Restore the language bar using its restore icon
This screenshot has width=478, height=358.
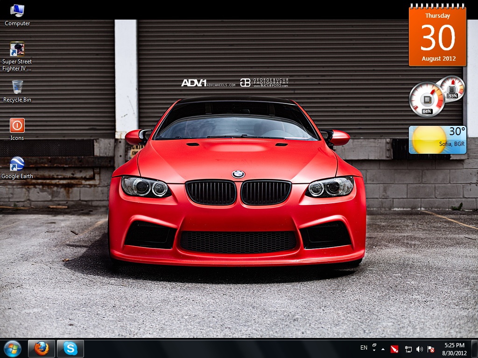coord(374,345)
